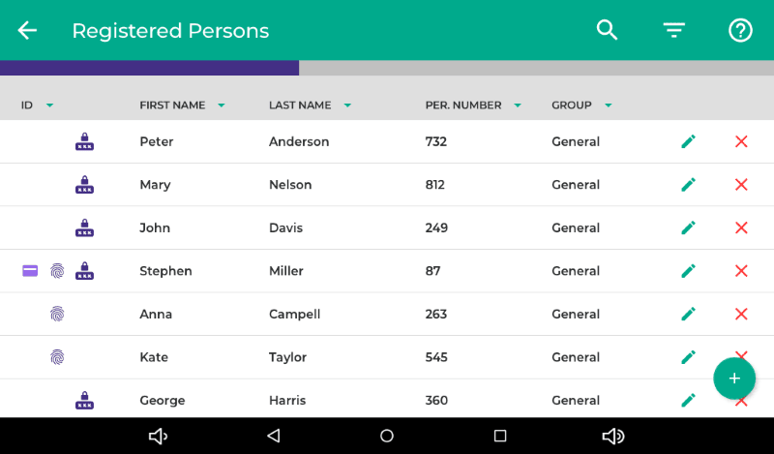The width and height of the screenshot is (774, 454).
Task: Expand the LAST NAME sort arrow
Action: click(347, 106)
